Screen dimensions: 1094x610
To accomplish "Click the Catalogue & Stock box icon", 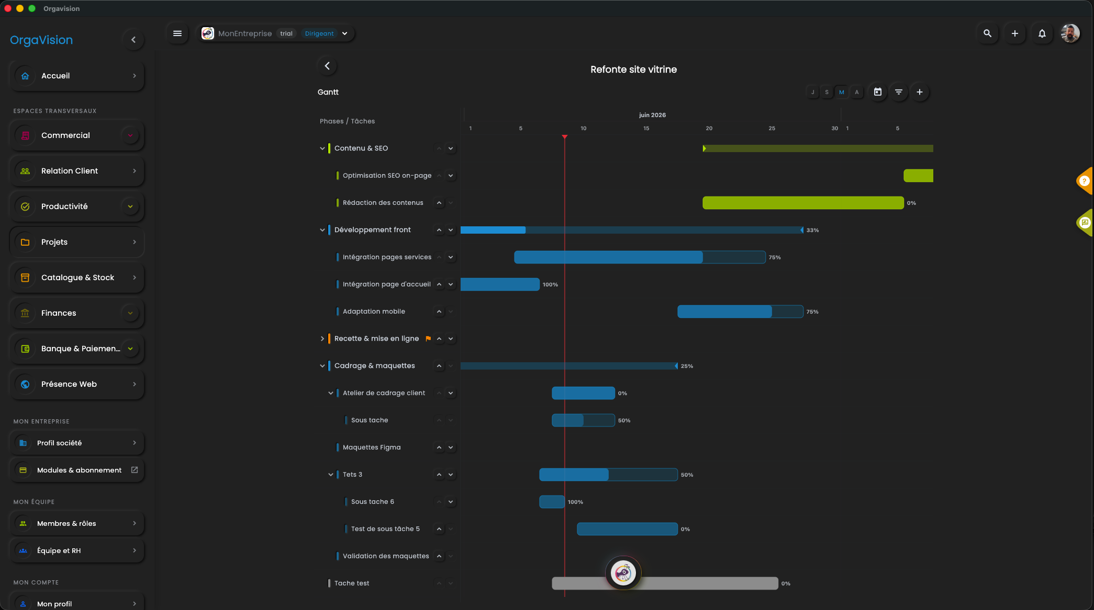I will point(25,278).
